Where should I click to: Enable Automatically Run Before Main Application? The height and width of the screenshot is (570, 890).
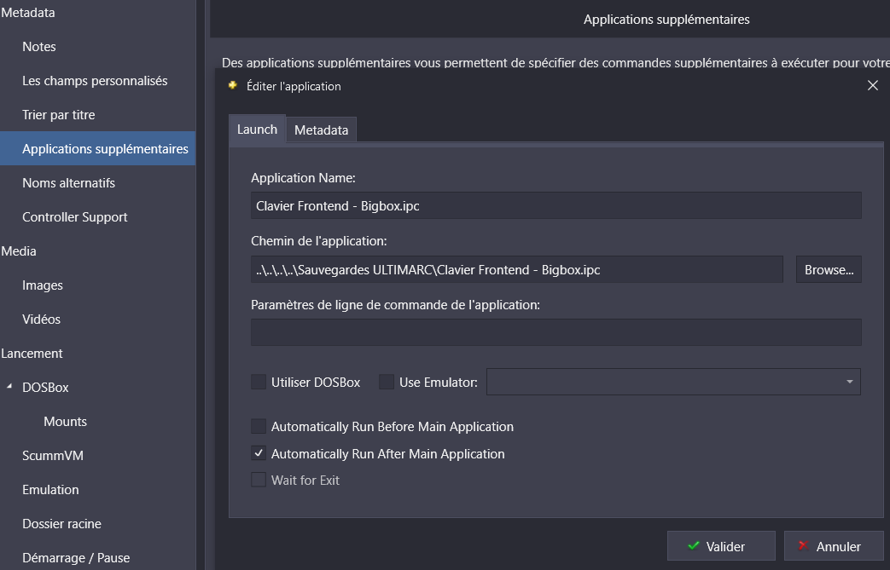click(x=259, y=427)
